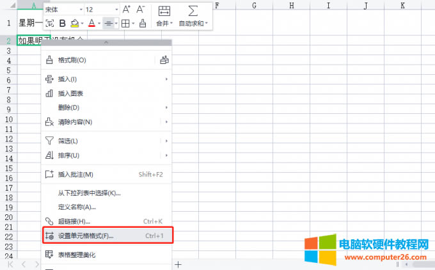Click column header H
435x270 pixels.
pos(291,6)
